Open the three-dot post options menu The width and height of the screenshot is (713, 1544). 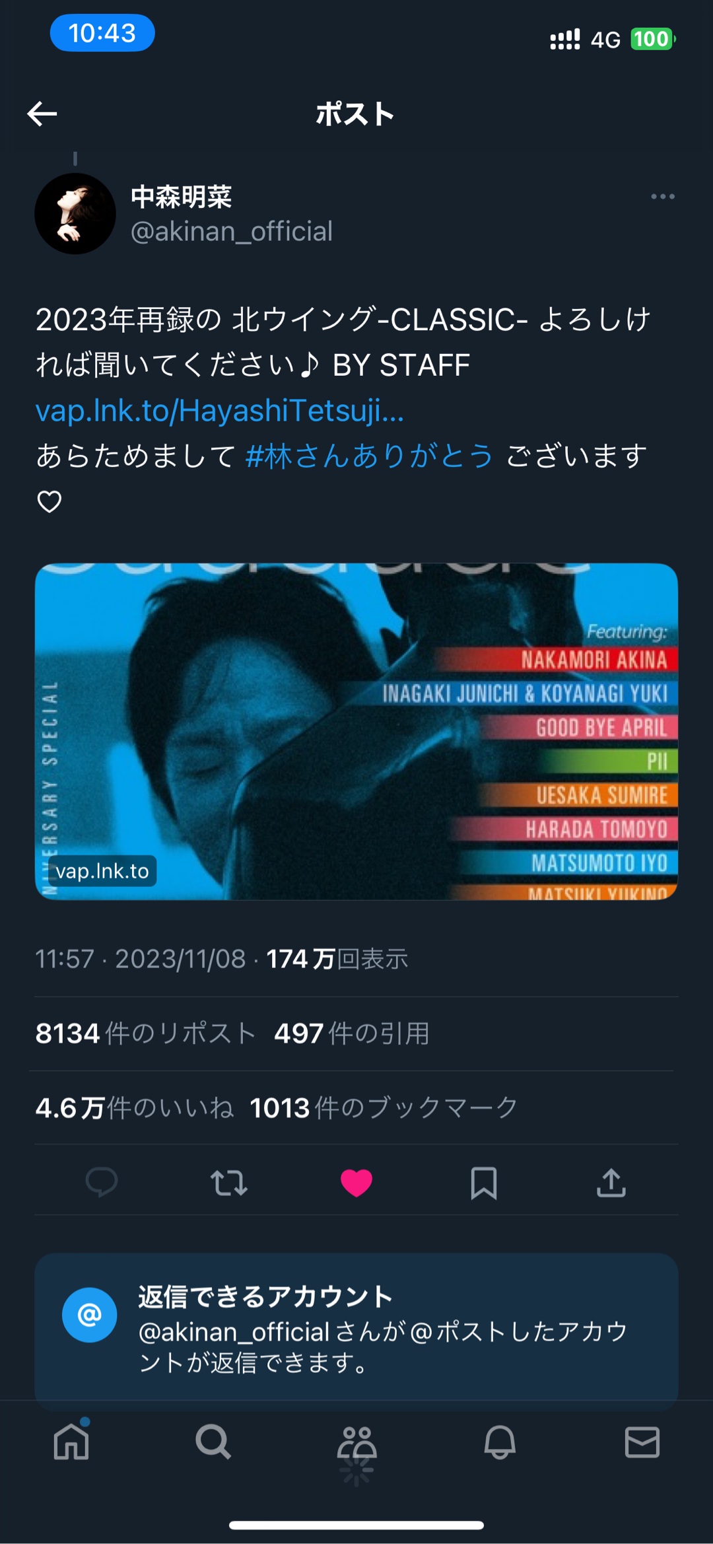tap(662, 196)
